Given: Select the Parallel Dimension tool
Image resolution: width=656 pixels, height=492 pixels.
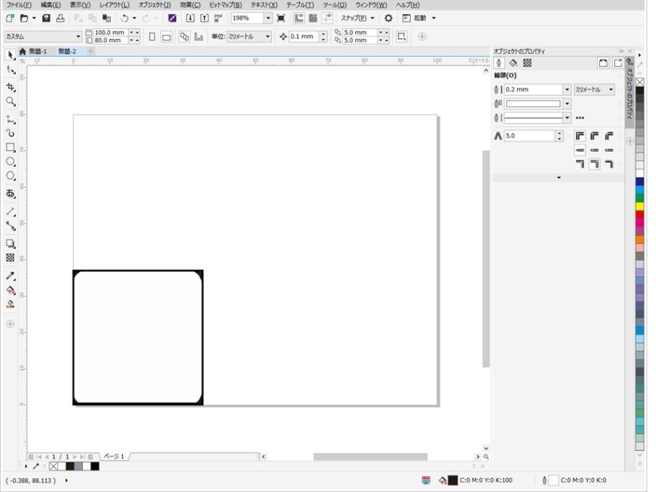Looking at the screenshot, I should (x=11, y=211).
